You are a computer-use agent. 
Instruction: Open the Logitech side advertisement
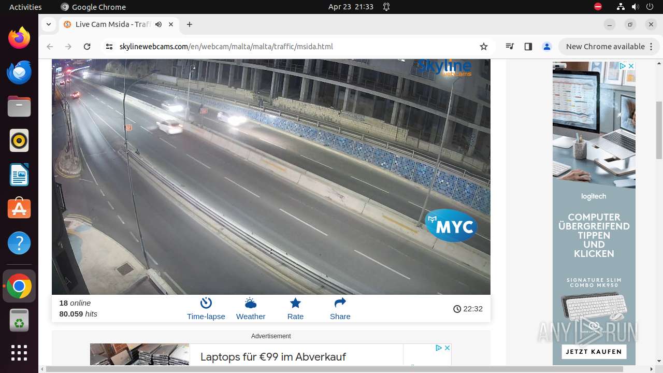point(594,213)
